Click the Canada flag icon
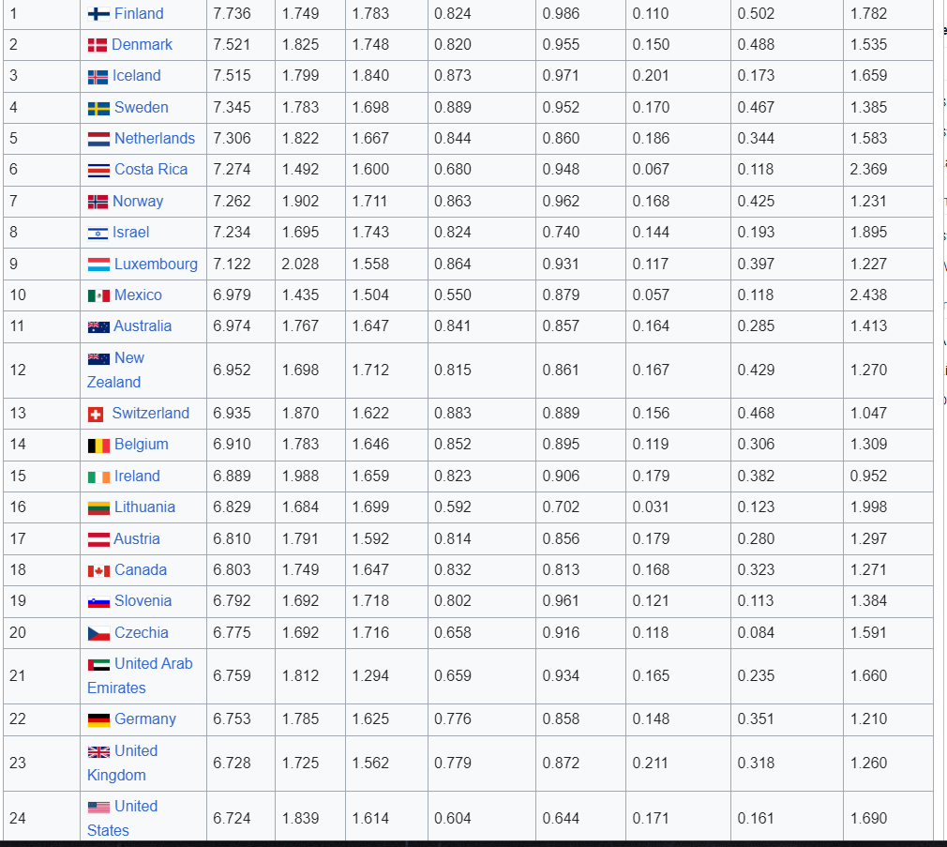 (98, 570)
